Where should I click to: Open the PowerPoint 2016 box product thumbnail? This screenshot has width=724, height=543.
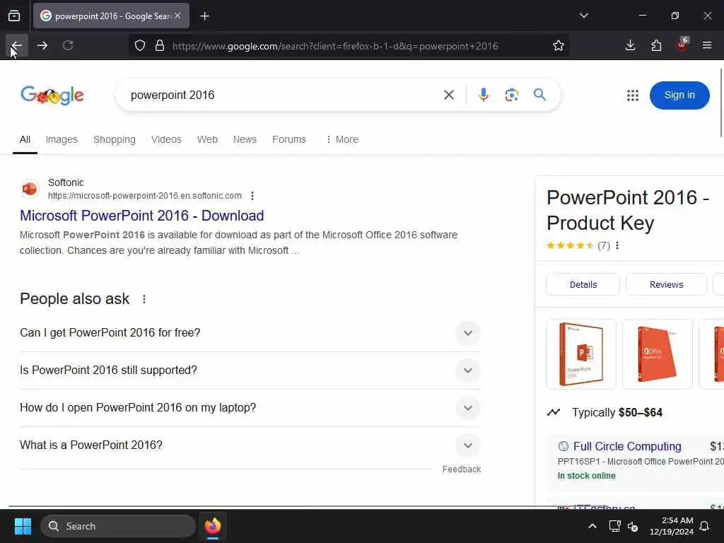click(x=581, y=354)
